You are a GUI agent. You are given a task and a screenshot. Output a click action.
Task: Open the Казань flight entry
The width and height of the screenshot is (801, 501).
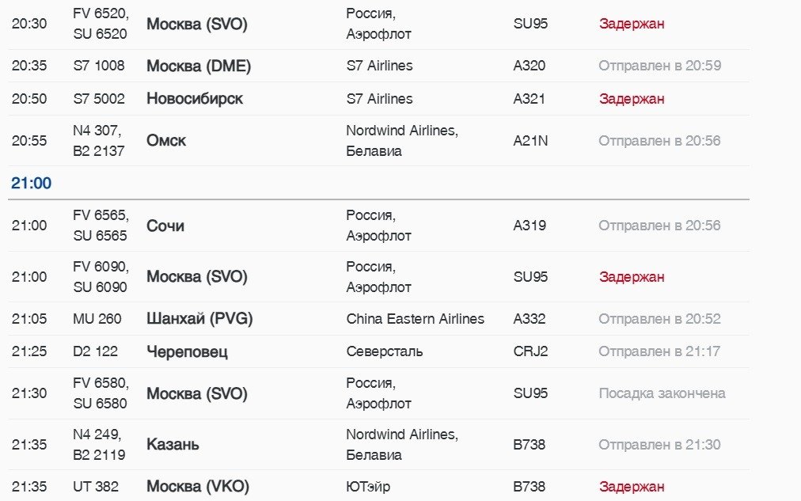click(173, 445)
